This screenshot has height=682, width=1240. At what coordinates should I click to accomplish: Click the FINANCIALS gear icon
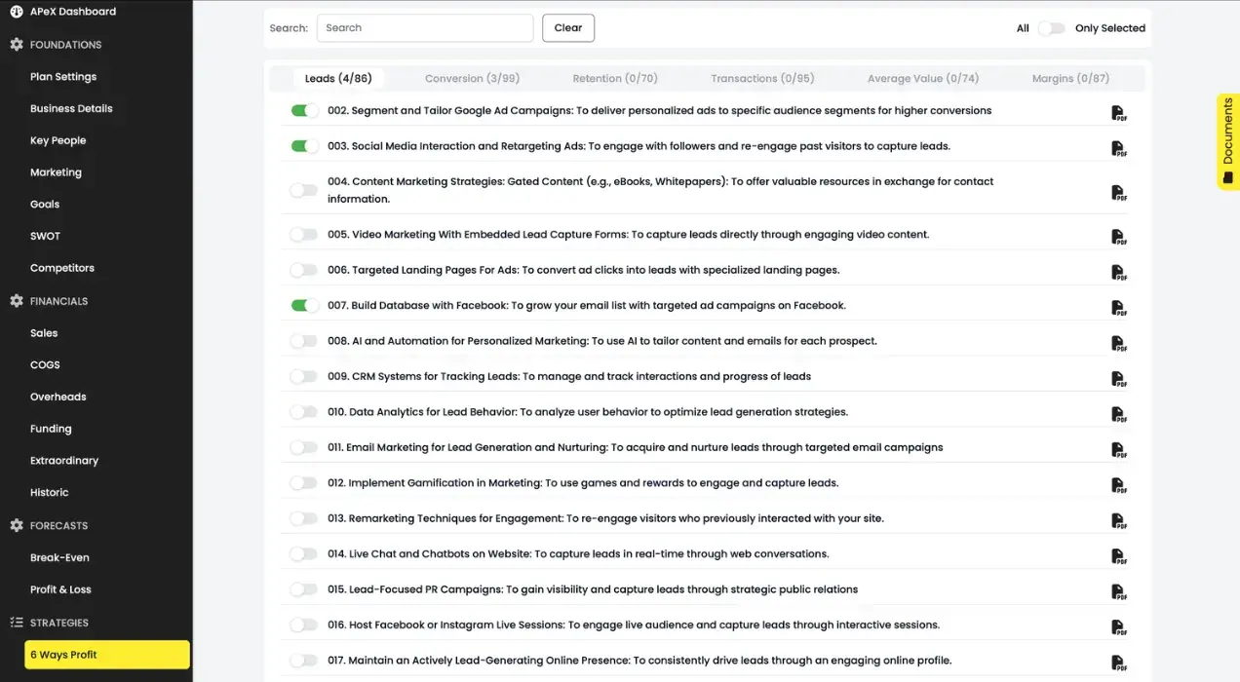(x=17, y=301)
